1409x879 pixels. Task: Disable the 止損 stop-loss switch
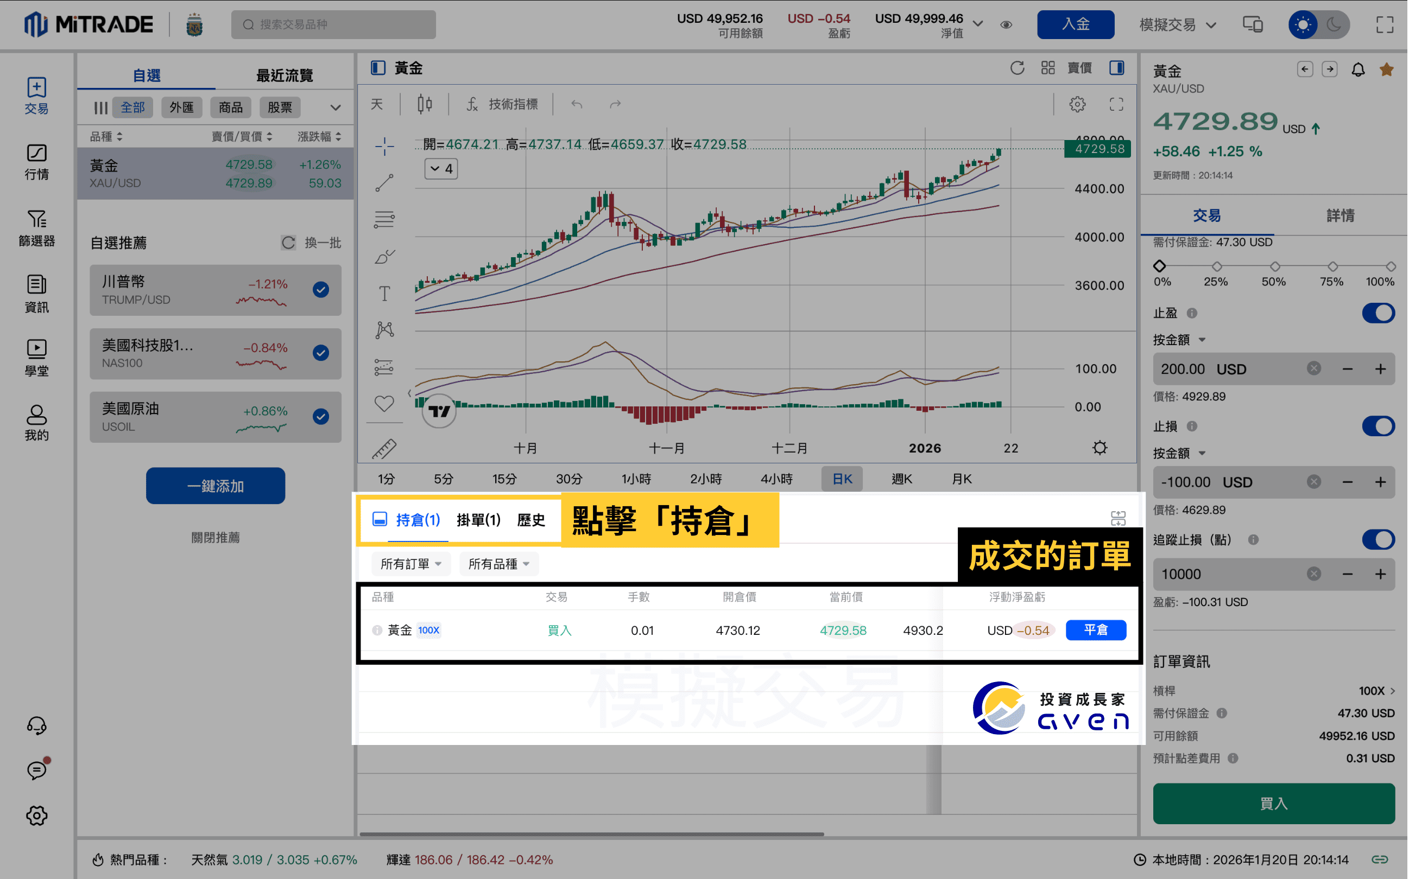coord(1378,425)
